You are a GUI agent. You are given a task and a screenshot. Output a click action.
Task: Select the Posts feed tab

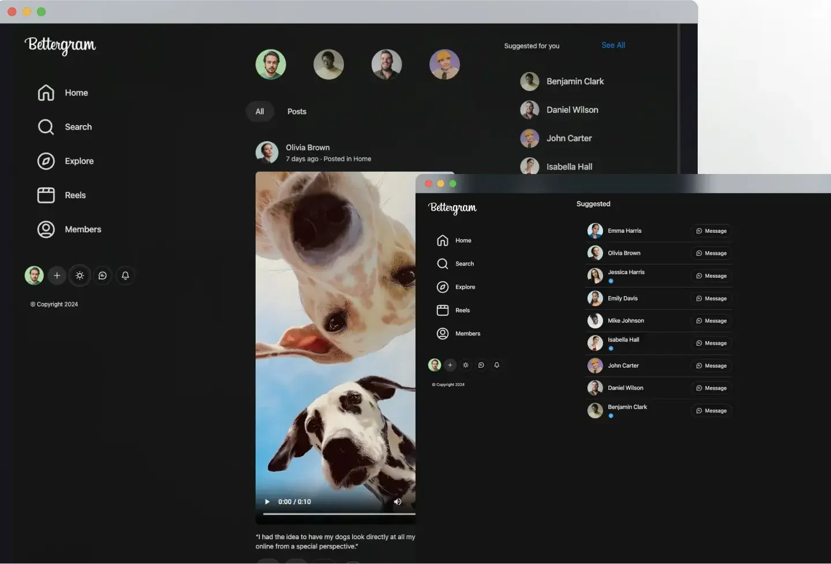[x=297, y=112]
